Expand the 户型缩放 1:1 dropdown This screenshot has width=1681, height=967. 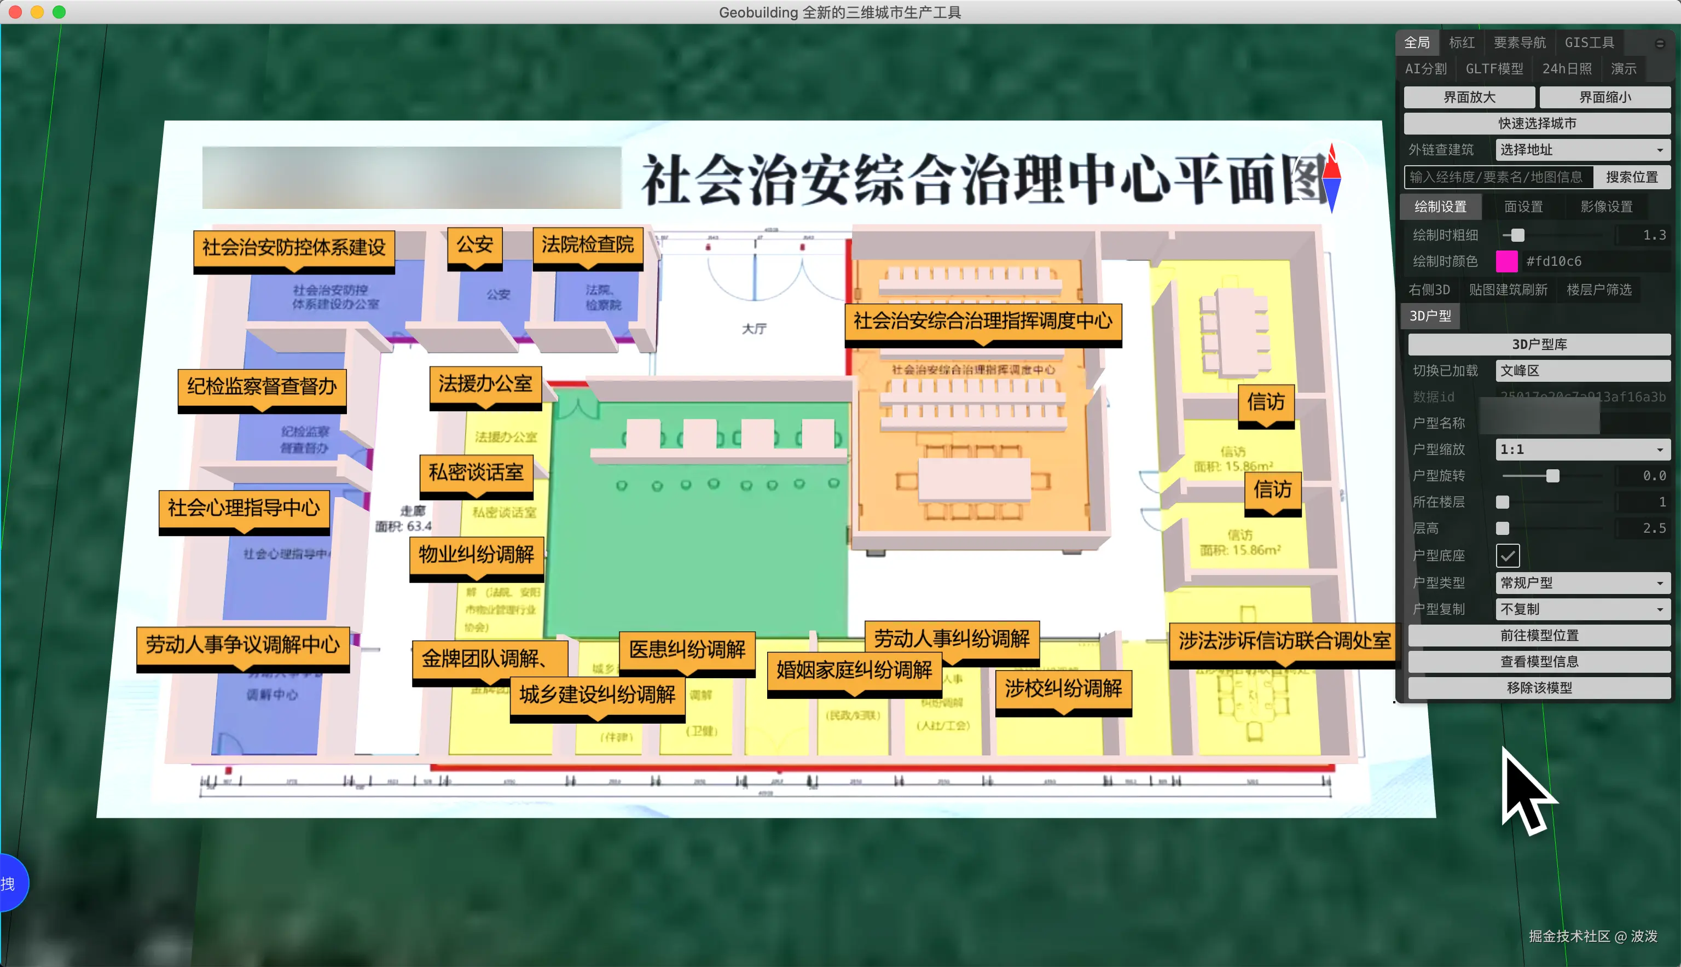pyautogui.click(x=1581, y=450)
